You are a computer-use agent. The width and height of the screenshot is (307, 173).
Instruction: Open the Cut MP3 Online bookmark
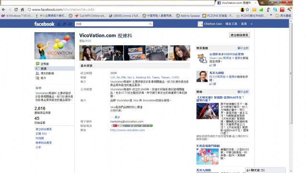click(x=91, y=16)
